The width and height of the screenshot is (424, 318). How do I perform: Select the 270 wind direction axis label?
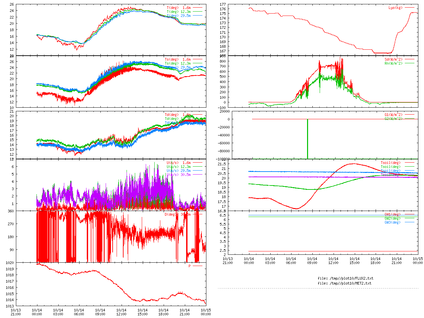(11, 224)
